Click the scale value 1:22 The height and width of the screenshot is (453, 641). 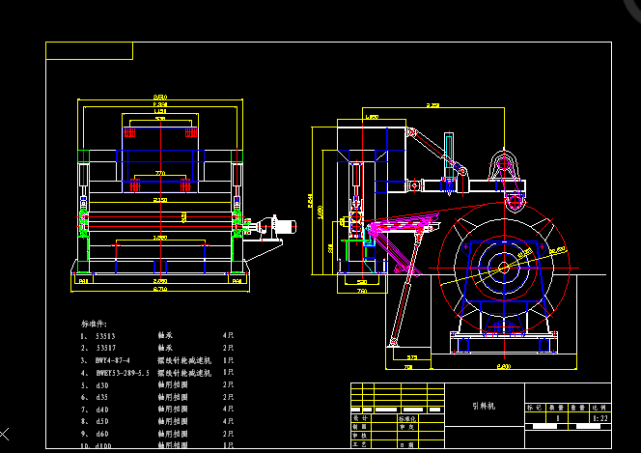click(x=600, y=418)
